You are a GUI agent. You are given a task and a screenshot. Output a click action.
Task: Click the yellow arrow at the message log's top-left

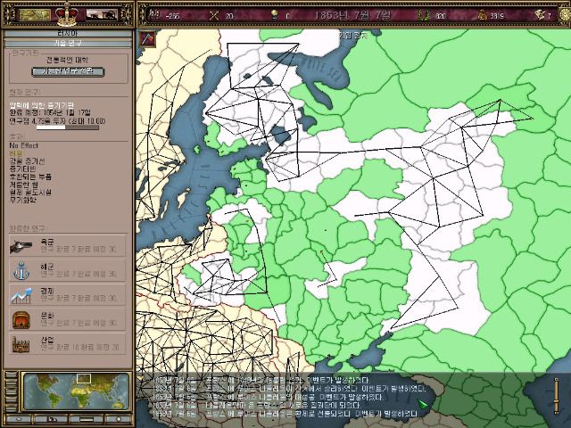point(140,378)
